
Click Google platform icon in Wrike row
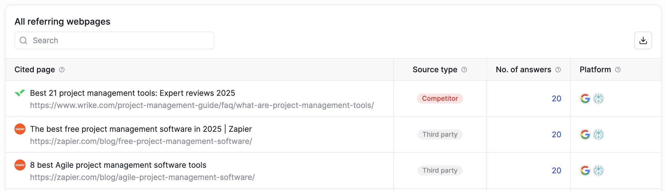coord(585,99)
